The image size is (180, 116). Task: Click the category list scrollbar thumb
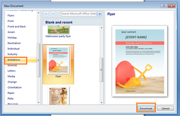click(x=39, y=60)
